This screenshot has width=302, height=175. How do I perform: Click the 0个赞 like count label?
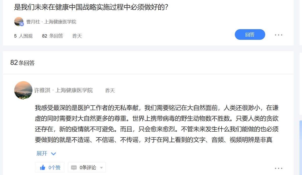pos(55,168)
